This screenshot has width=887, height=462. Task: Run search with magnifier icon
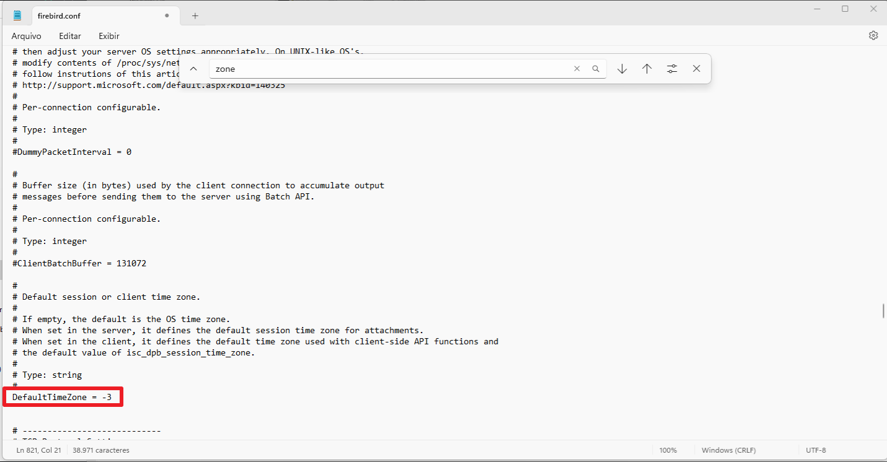[x=596, y=69]
